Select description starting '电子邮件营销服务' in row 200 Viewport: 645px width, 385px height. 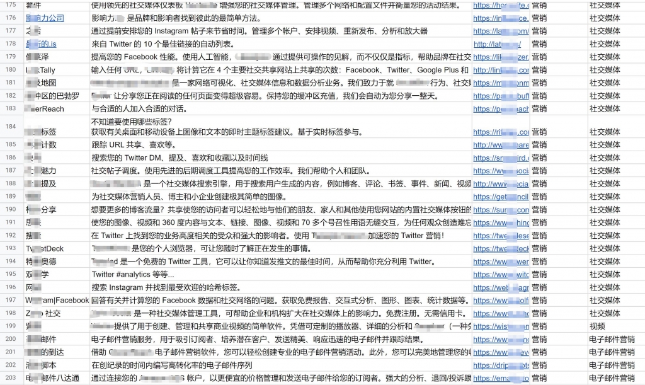pyautogui.click(x=280, y=340)
